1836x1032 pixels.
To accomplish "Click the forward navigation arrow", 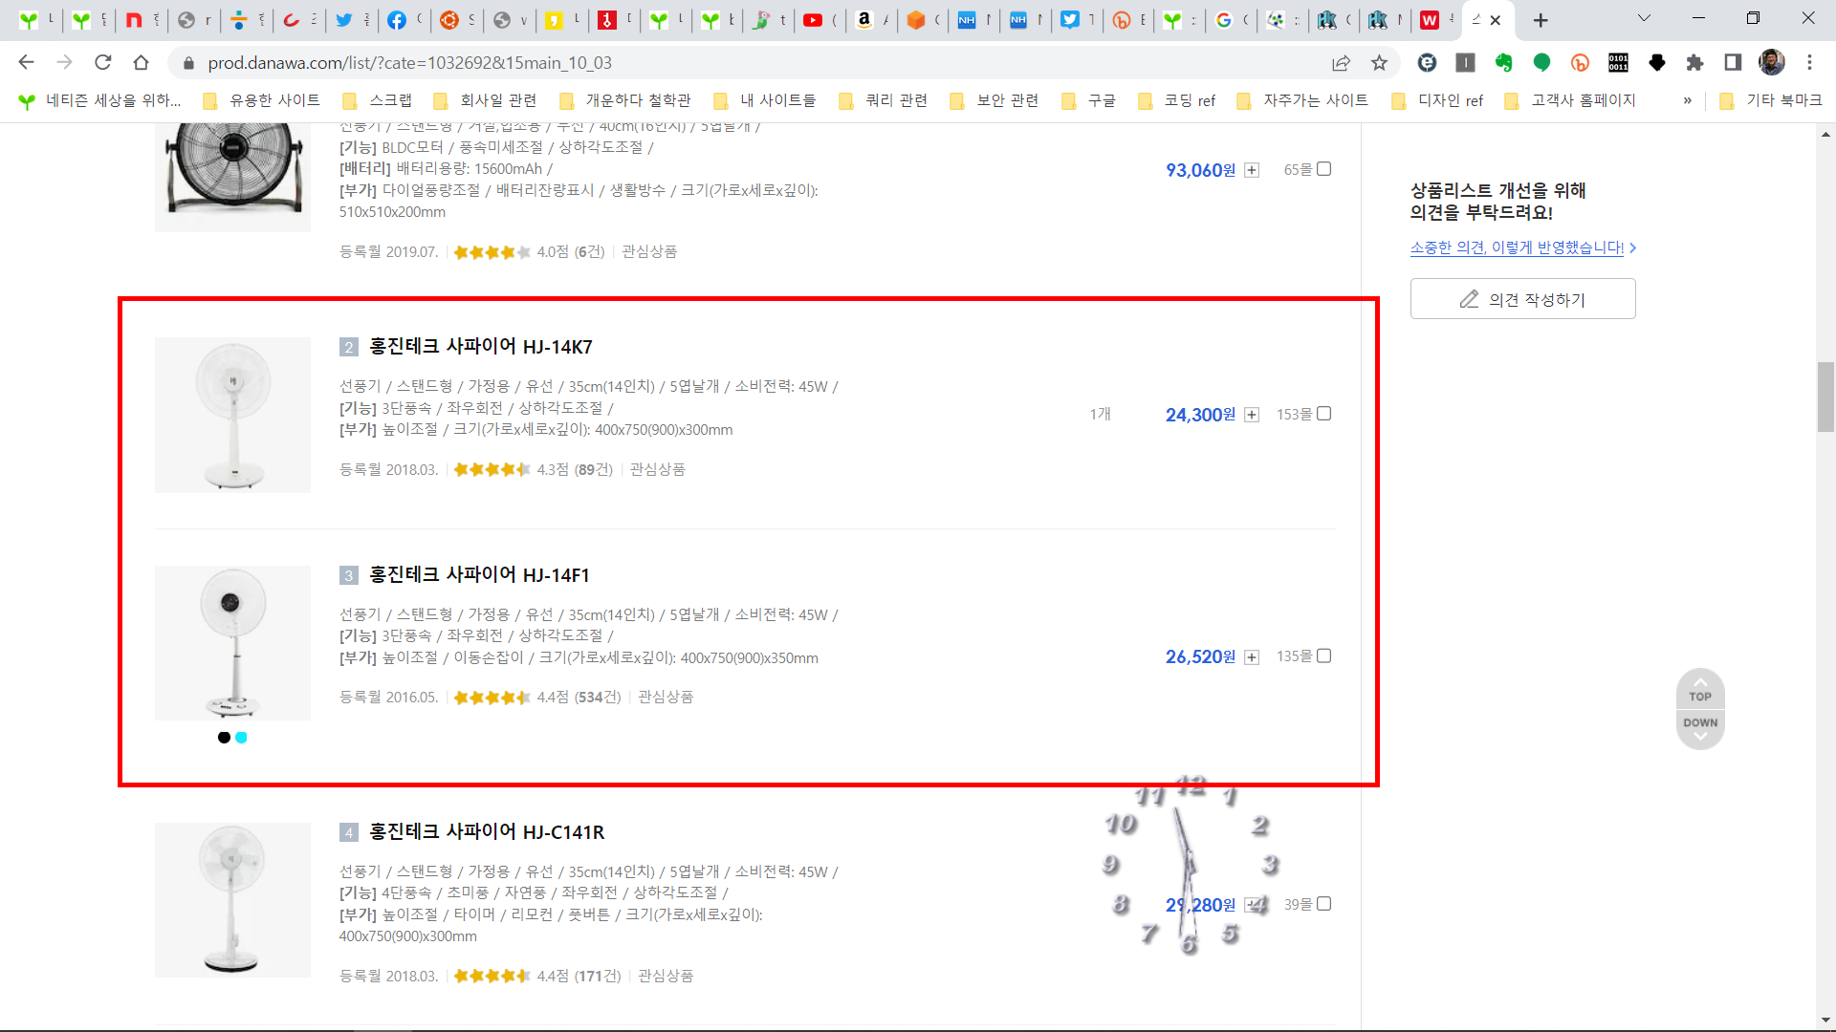I will point(64,62).
